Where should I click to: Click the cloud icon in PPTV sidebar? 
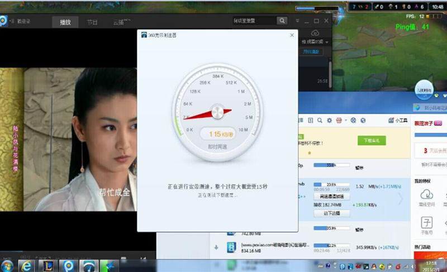click(315, 33)
